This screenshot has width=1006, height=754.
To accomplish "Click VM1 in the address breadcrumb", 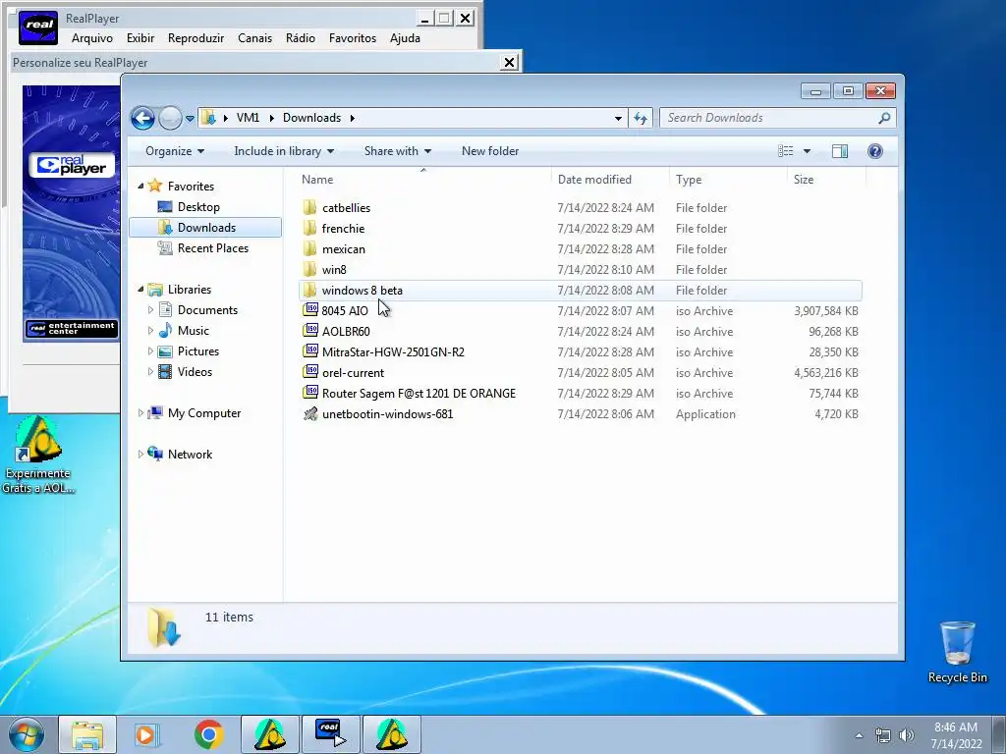I will [x=248, y=118].
